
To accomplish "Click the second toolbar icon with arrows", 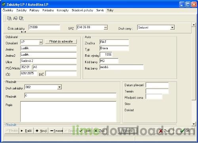I will [x=15, y=18].
